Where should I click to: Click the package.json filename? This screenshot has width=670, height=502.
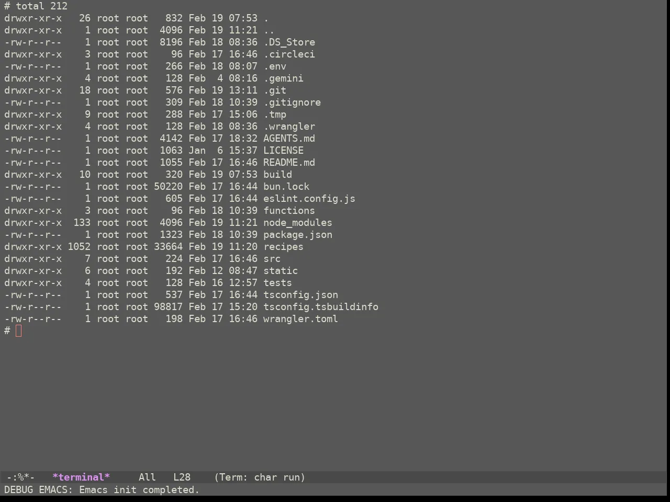298,235
